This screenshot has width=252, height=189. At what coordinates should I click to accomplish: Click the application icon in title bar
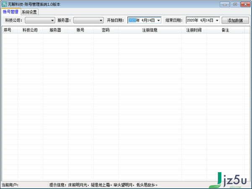click(x=4, y=4)
